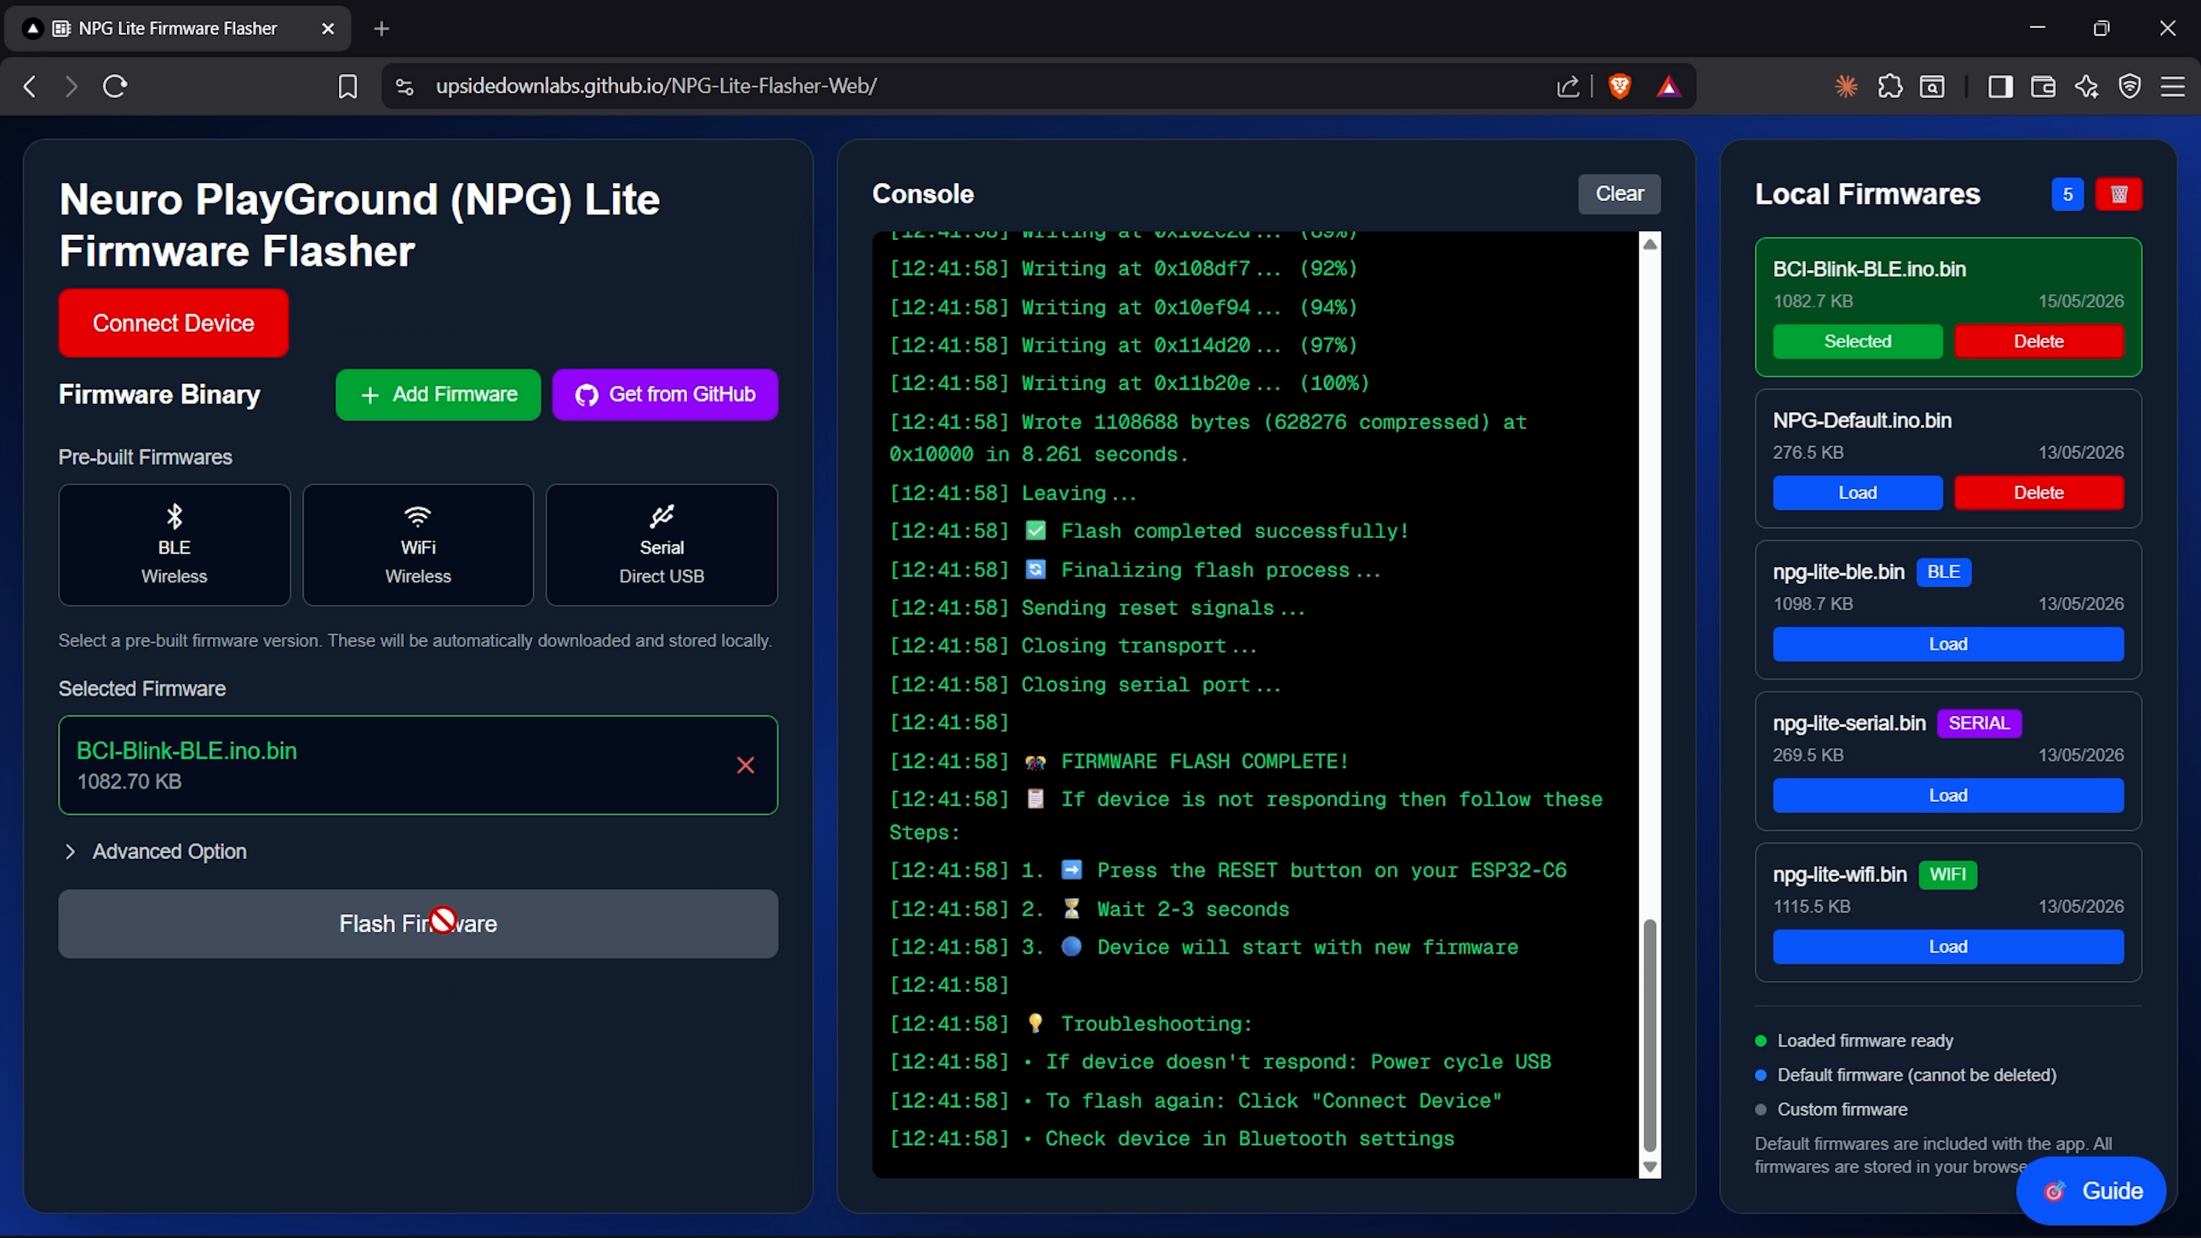Image resolution: width=2201 pixels, height=1238 pixels.
Task: Load npg-lite-serial.bin firmware
Action: (x=1948, y=795)
